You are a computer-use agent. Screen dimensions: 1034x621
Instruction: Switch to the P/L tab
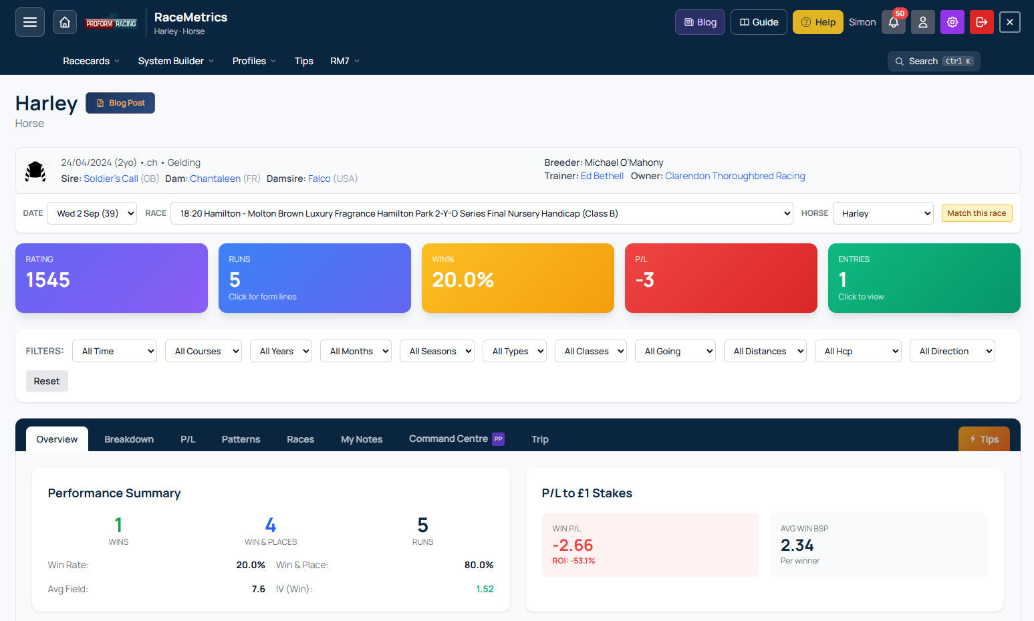188,439
